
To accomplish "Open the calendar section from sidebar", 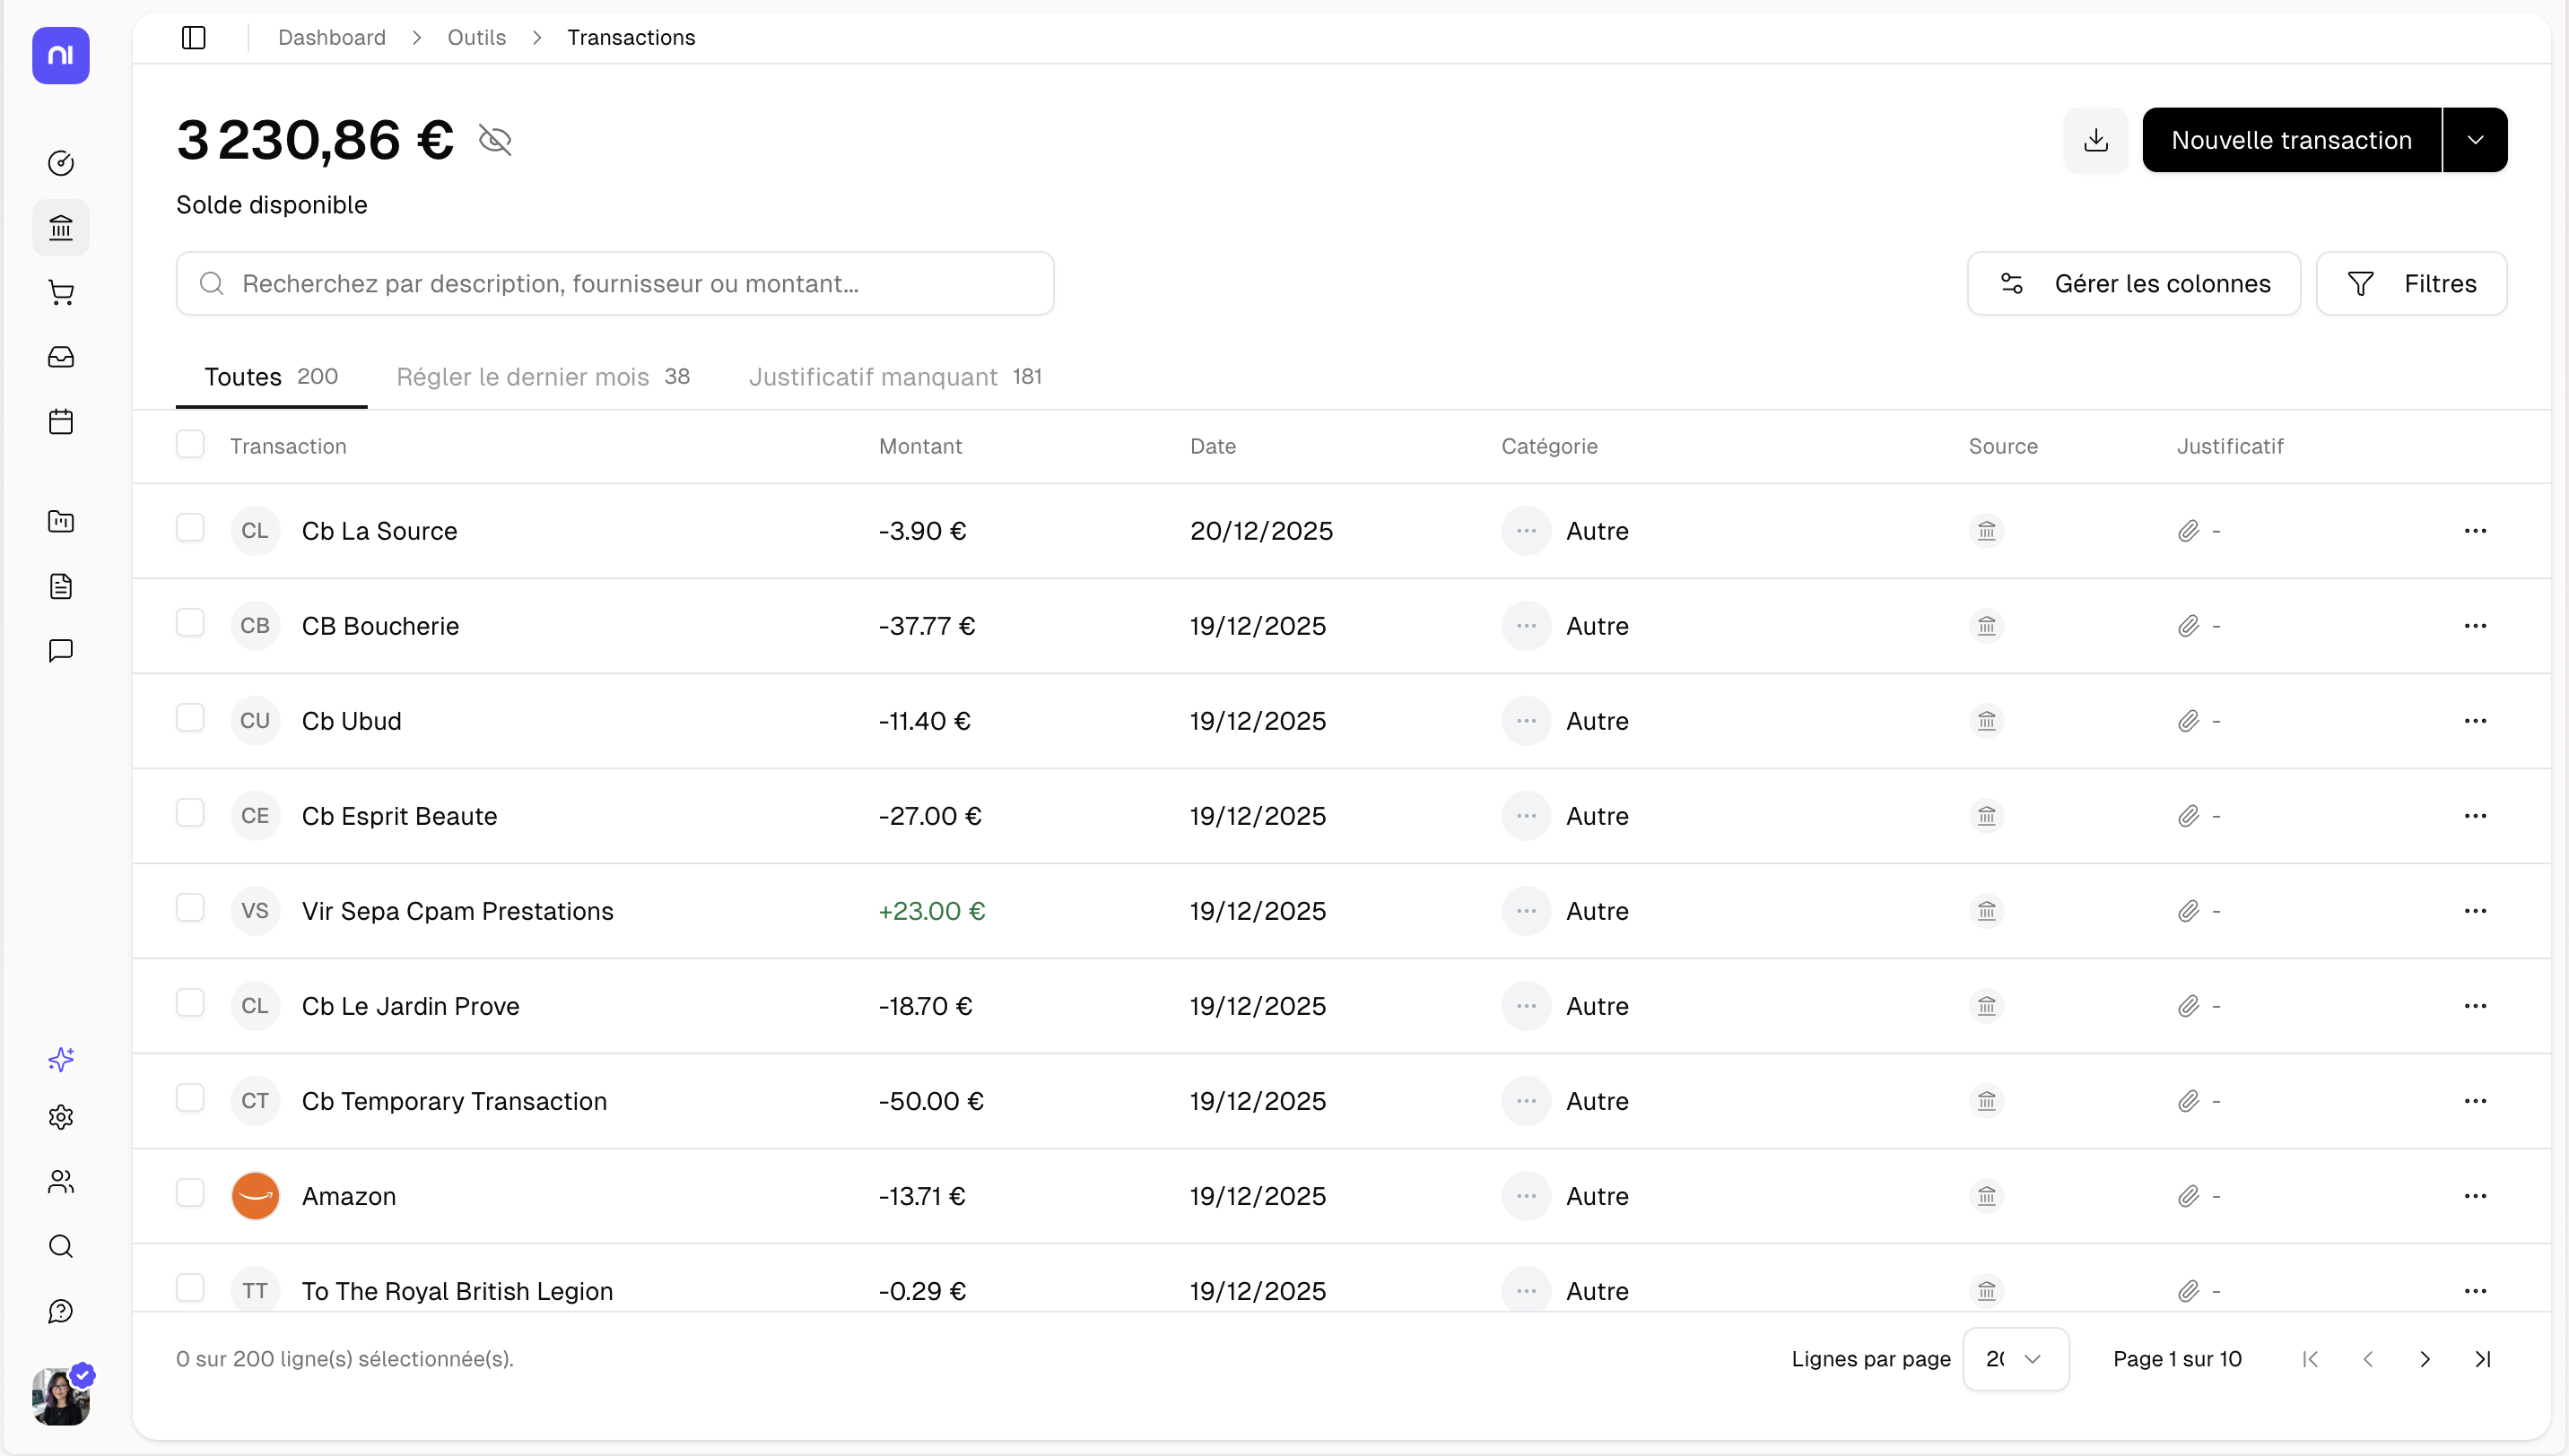I will 61,421.
